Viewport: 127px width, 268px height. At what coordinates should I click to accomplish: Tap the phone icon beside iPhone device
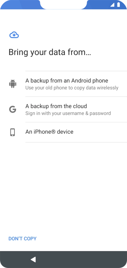click(12, 132)
